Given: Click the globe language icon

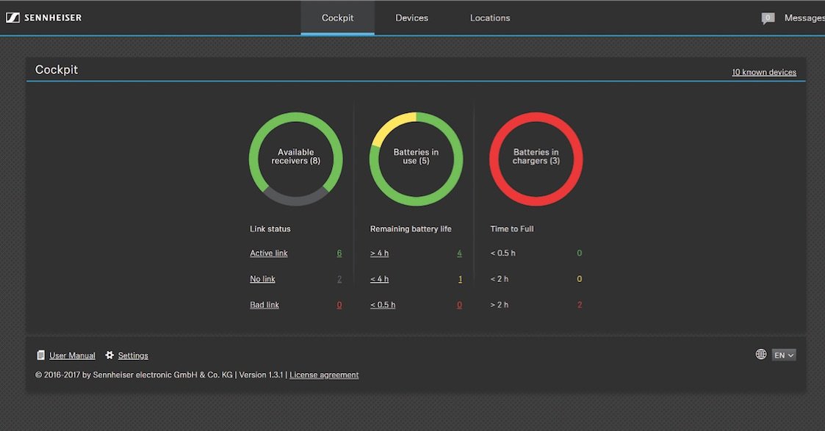Looking at the screenshot, I should [x=761, y=354].
